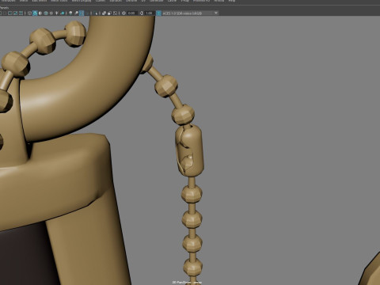Image resolution: width=380 pixels, height=285 pixels.
Task: Click the Isolate Select icon
Action: 96,13
